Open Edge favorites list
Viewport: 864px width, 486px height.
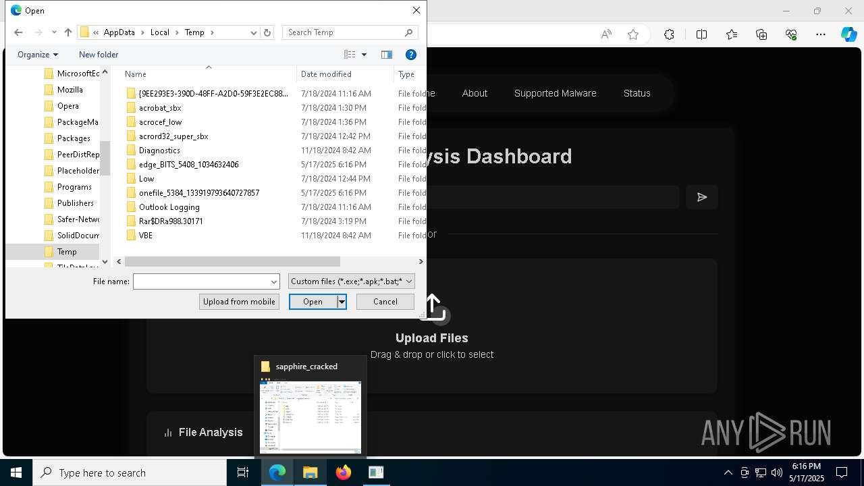point(732,34)
